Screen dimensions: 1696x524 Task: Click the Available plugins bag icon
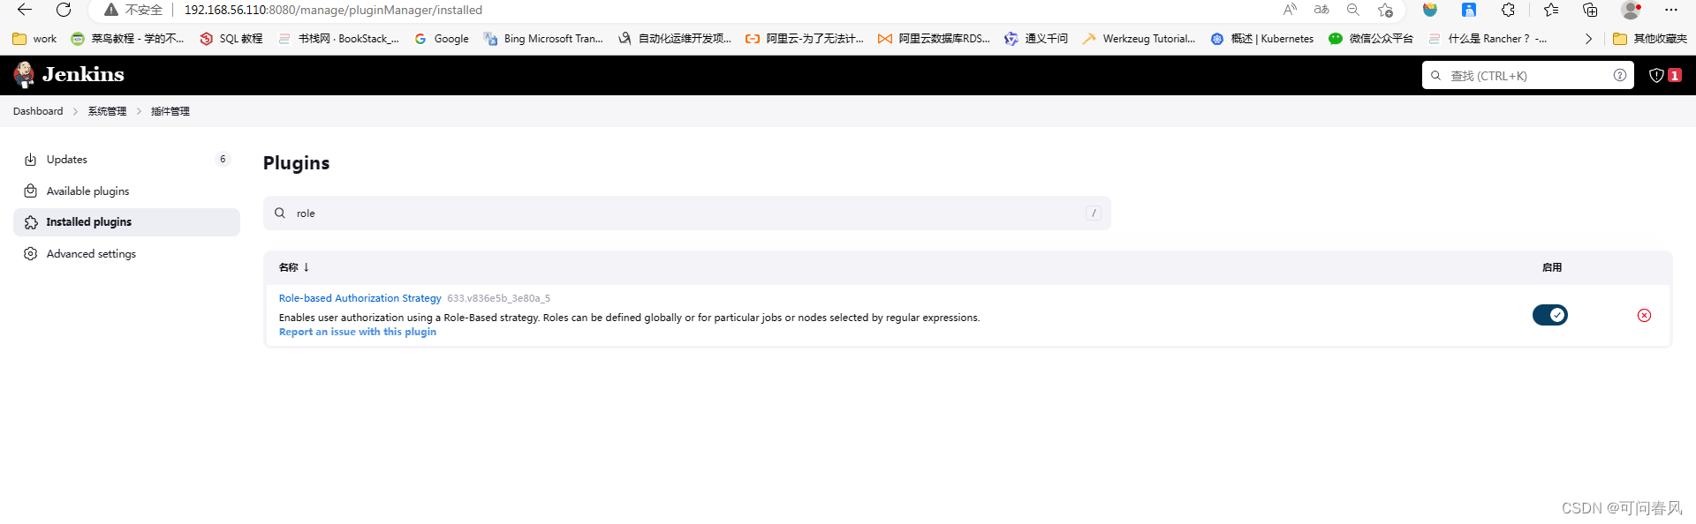tap(31, 191)
